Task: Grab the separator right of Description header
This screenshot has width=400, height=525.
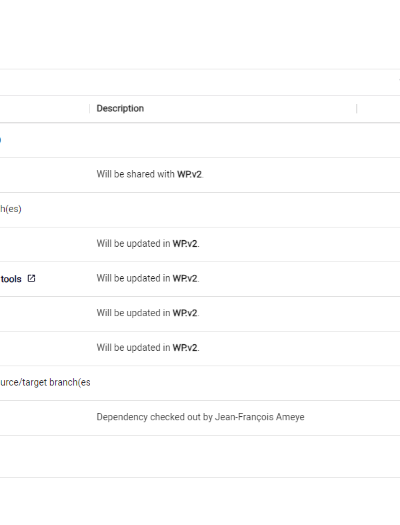Action: [357, 109]
